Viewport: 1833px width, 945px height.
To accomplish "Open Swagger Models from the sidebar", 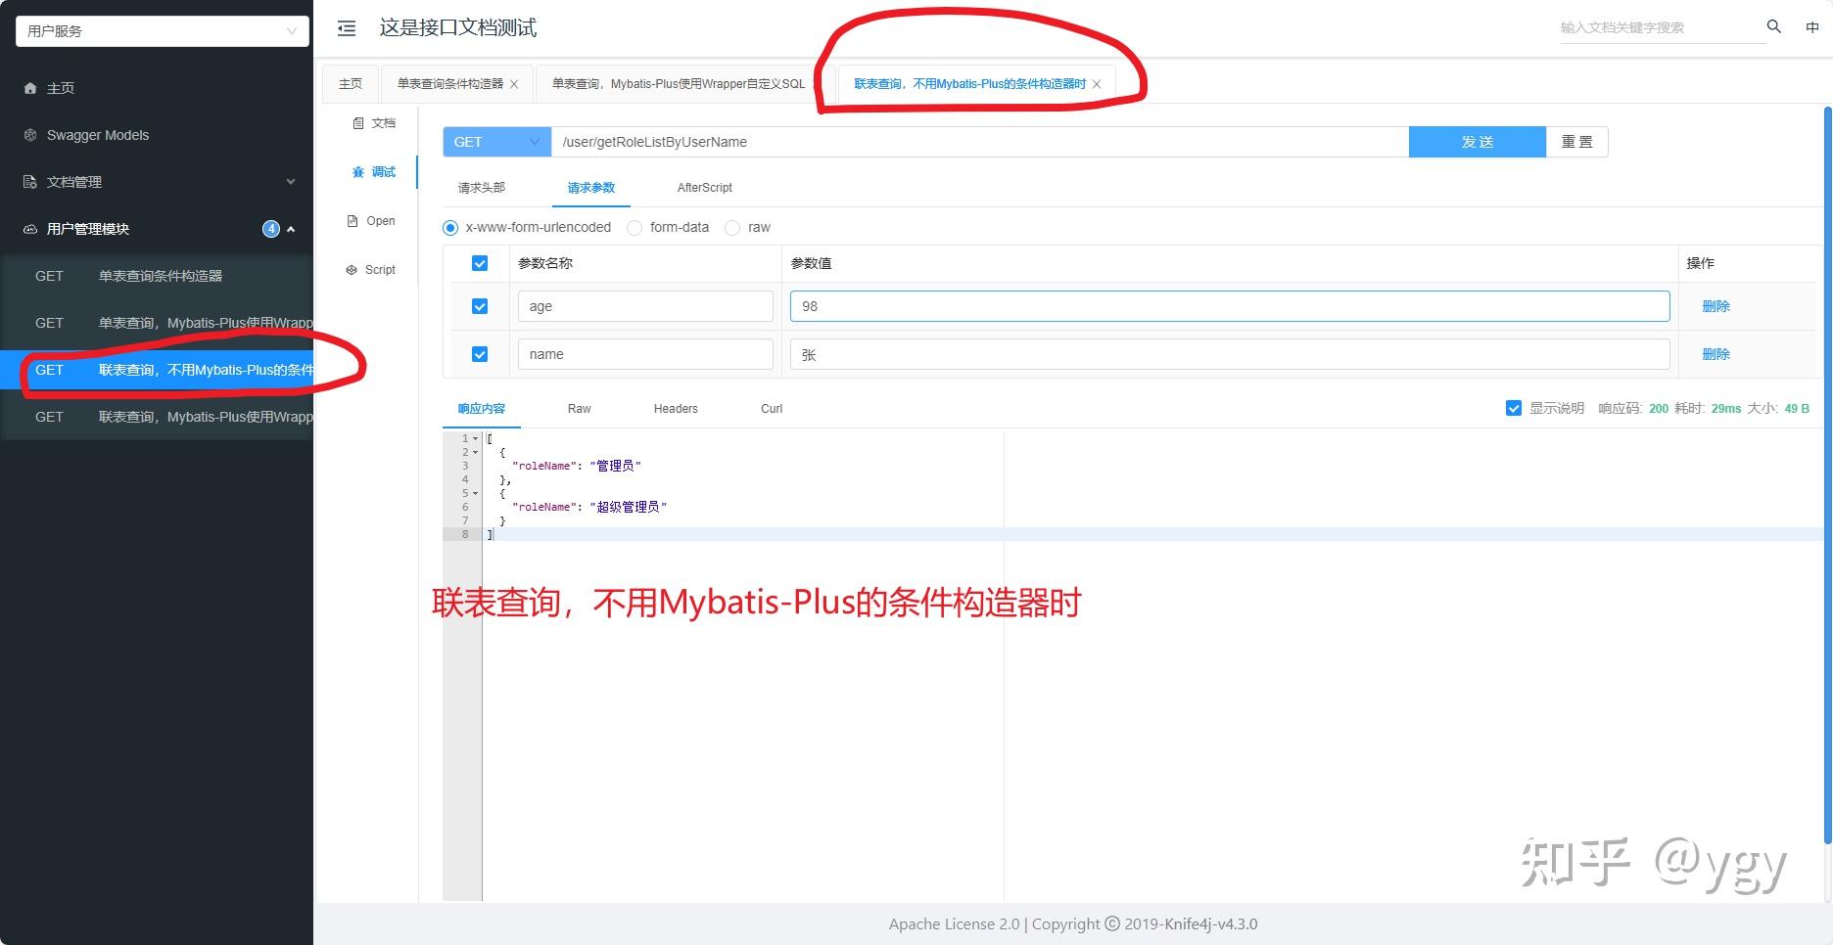I will [98, 134].
